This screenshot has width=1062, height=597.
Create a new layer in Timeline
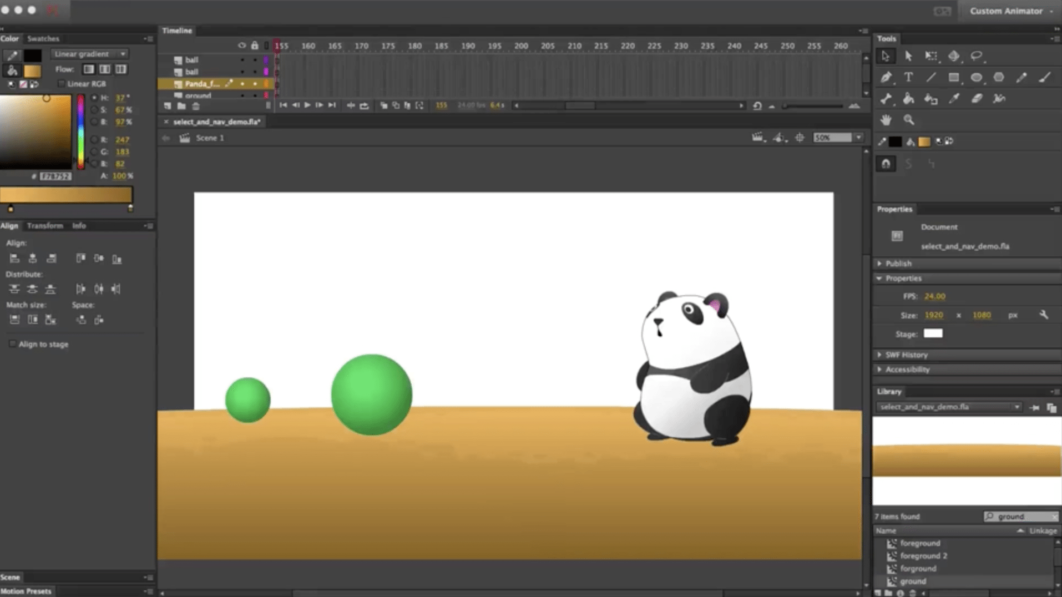coord(168,106)
